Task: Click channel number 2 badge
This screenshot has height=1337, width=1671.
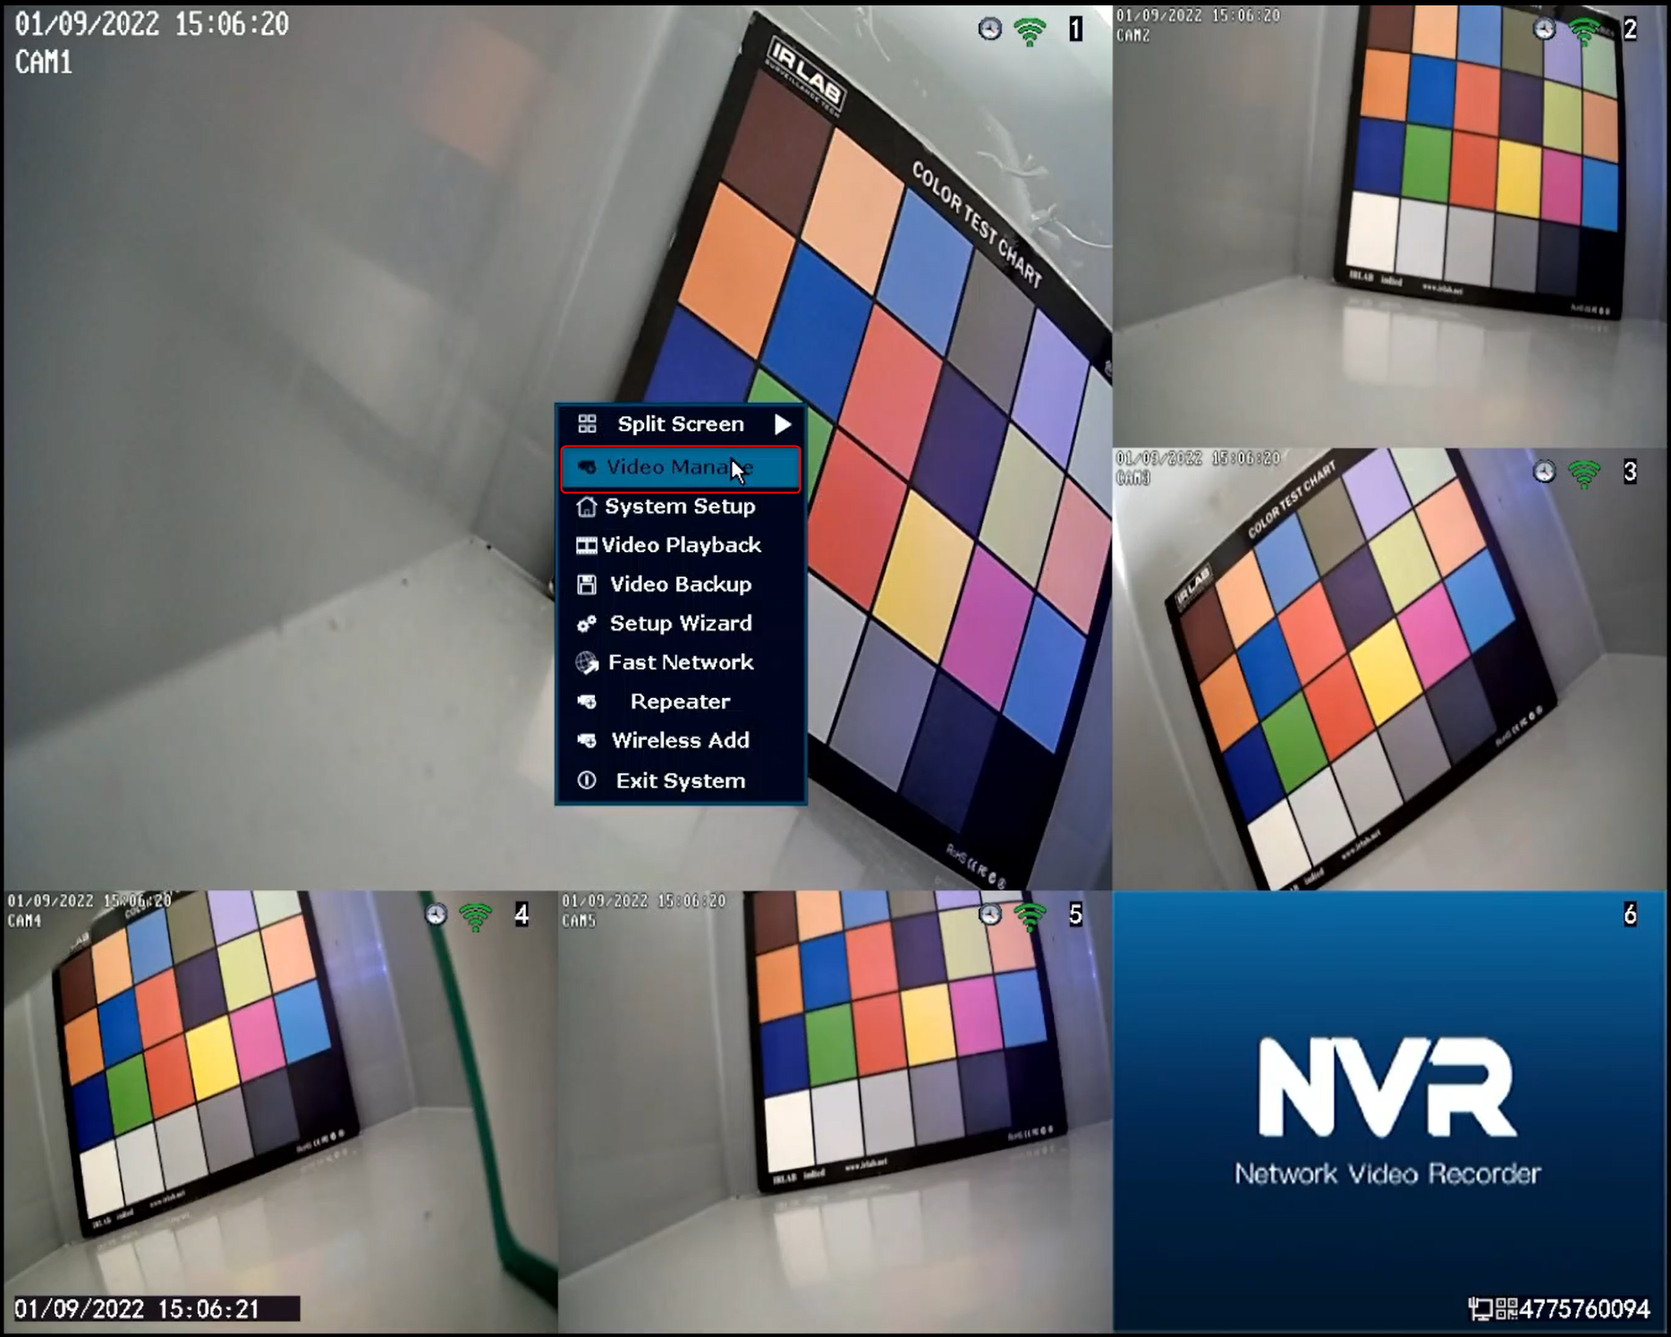Action: coord(1631,30)
